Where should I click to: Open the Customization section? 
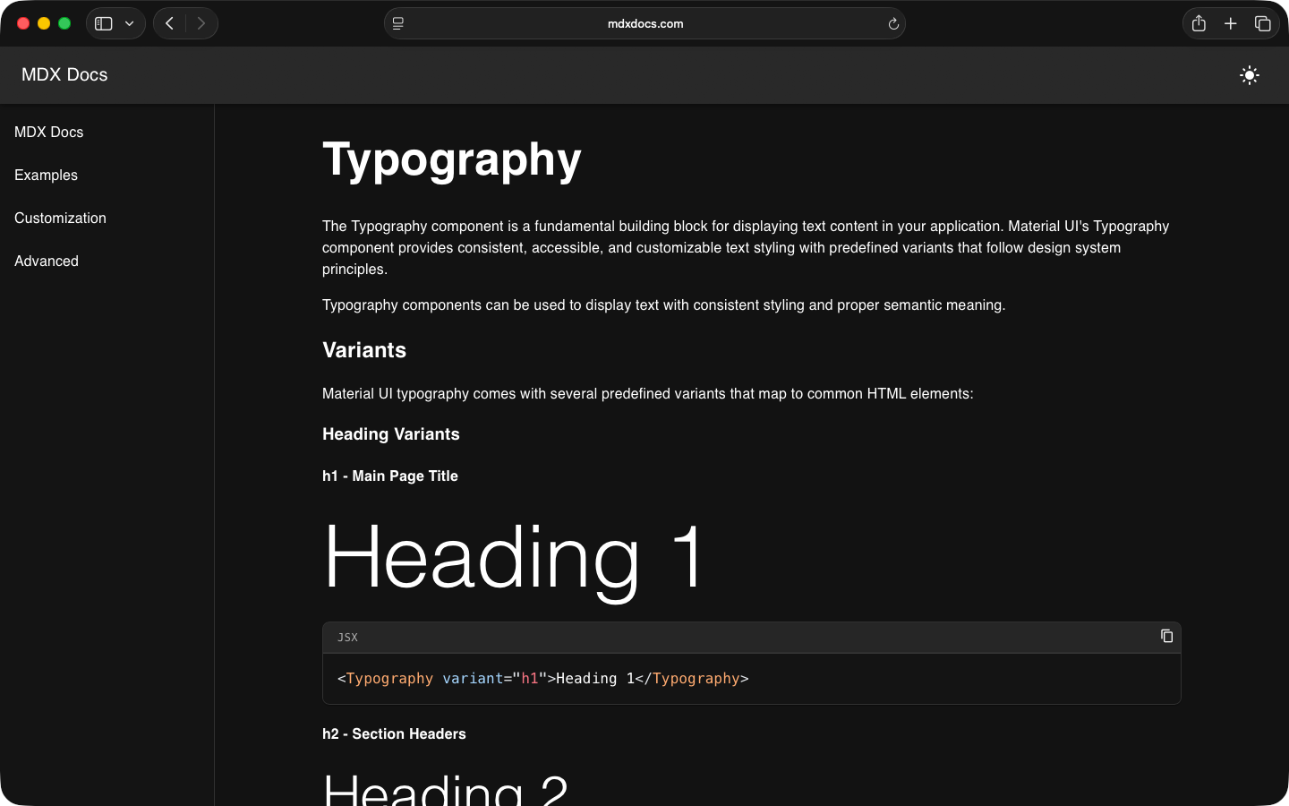point(60,218)
